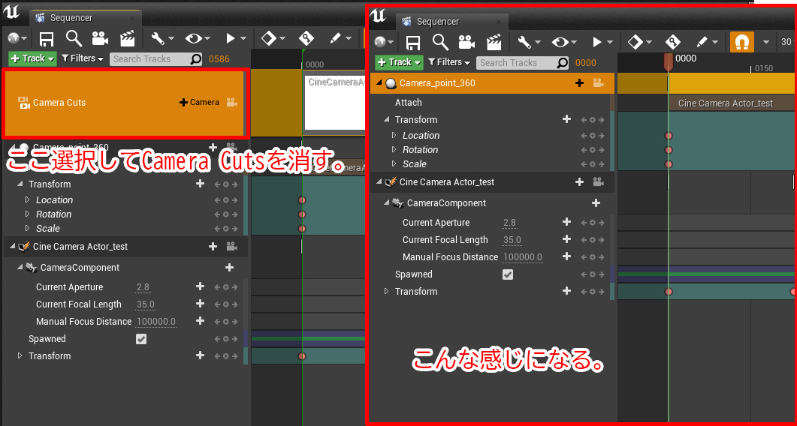Expand bottom Transform row in left Sequencer
The height and width of the screenshot is (426, 797).
pos(20,356)
